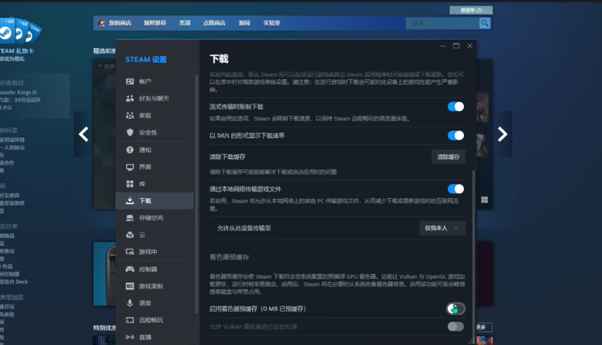This screenshot has height=345, width=602.
Task: Select the 控制器 gamepad icon
Action: point(130,269)
